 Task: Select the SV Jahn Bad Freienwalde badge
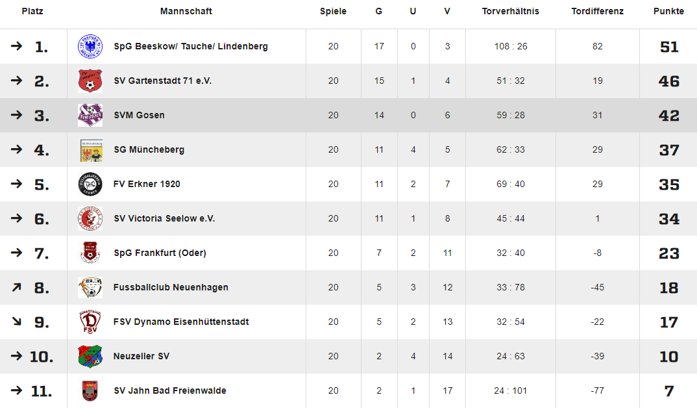[x=90, y=390]
